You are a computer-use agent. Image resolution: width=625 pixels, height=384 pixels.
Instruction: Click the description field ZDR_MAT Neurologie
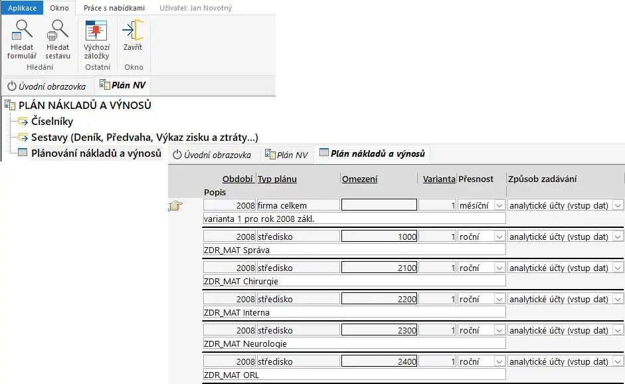[x=353, y=343]
